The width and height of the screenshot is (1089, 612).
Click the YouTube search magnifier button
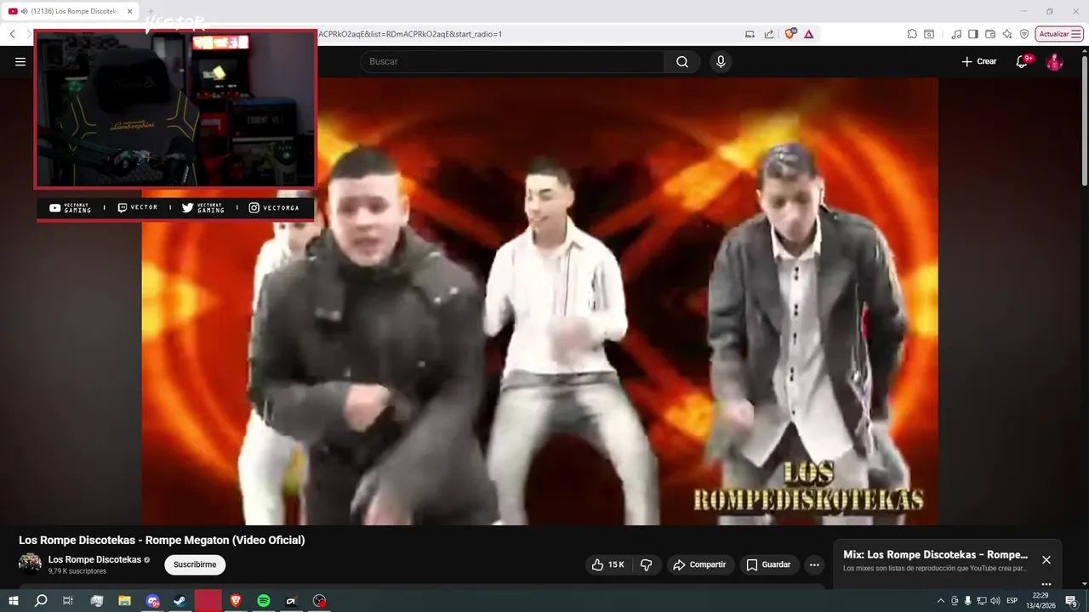(x=682, y=61)
